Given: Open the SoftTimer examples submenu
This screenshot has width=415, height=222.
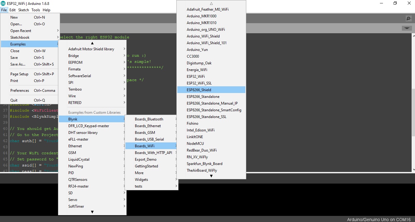Looking at the screenshot, I should [92, 206].
